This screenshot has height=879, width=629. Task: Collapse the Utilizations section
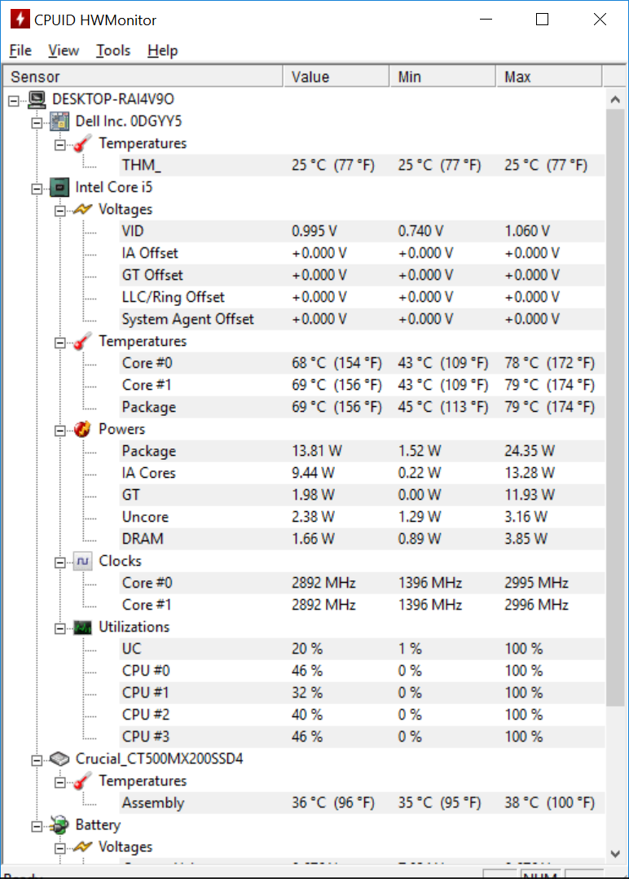[60, 628]
